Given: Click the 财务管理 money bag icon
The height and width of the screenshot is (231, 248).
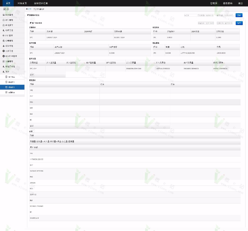Looking at the screenshot, I should [x=4, y=46].
